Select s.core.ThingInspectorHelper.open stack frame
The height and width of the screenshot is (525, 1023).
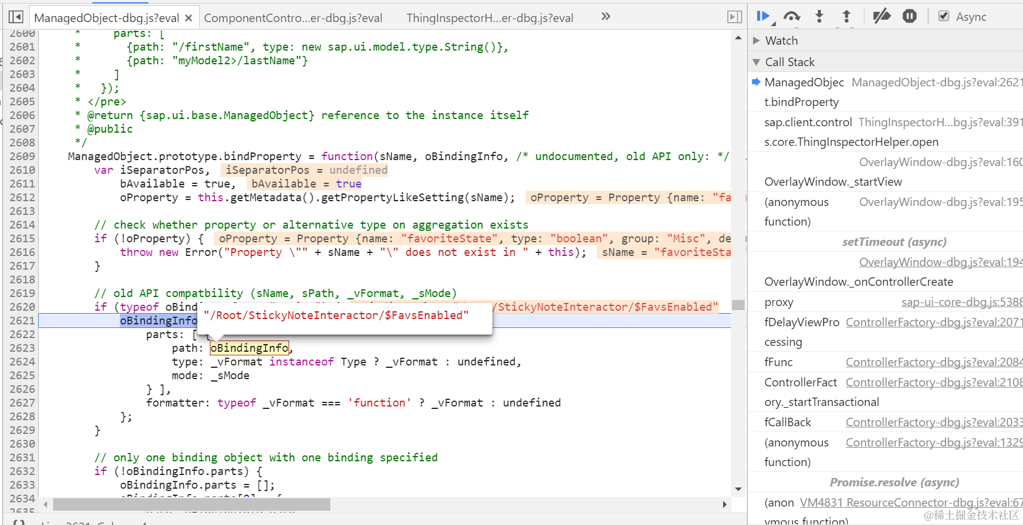(851, 142)
